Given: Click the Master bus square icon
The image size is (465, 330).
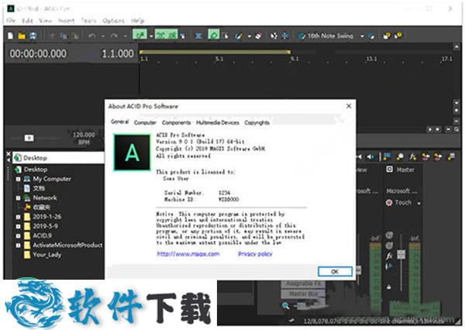Looking at the screenshot, I should (389, 170).
